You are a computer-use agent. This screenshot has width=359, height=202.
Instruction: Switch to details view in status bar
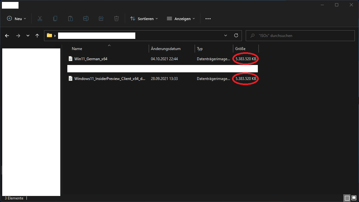[347, 198]
